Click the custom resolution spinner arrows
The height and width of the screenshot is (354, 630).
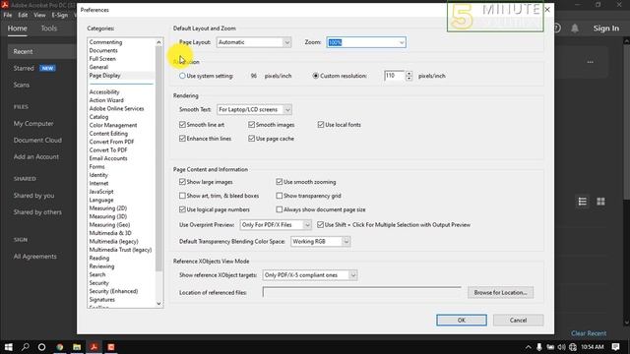pos(409,76)
